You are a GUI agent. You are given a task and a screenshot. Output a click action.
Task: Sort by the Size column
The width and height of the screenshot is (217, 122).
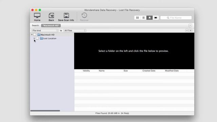[126, 71]
